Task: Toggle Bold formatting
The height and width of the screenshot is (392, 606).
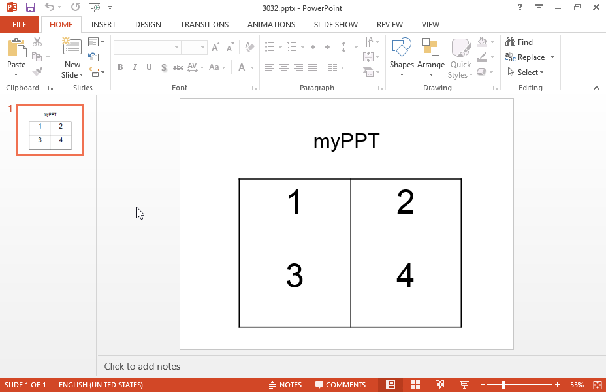Action: (120, 67)
